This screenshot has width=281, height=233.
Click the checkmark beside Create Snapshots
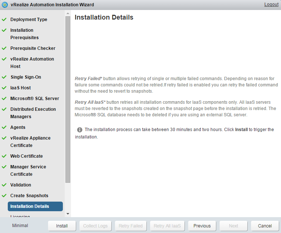pos(4,196)
